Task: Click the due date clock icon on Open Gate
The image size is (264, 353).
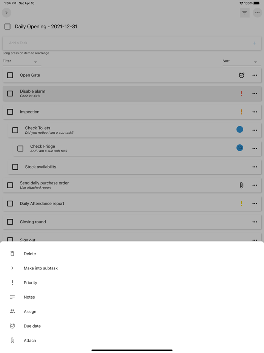Action: pos(241,75)
